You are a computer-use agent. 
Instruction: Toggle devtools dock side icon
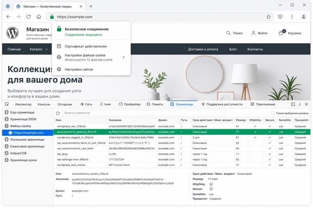(x=293, y=104)
